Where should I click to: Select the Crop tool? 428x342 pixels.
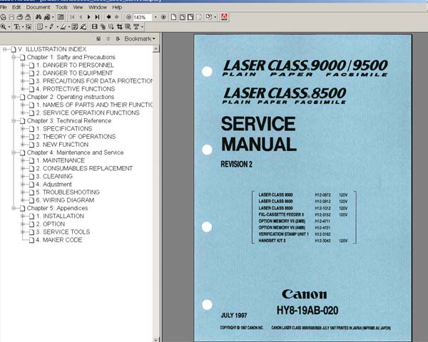(x=120, y=27)
